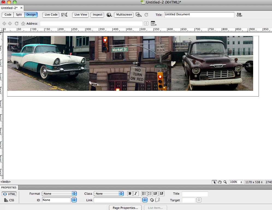Click the Visual Aids eye icon
Screen dimensions: 272x210
[138, 15]
